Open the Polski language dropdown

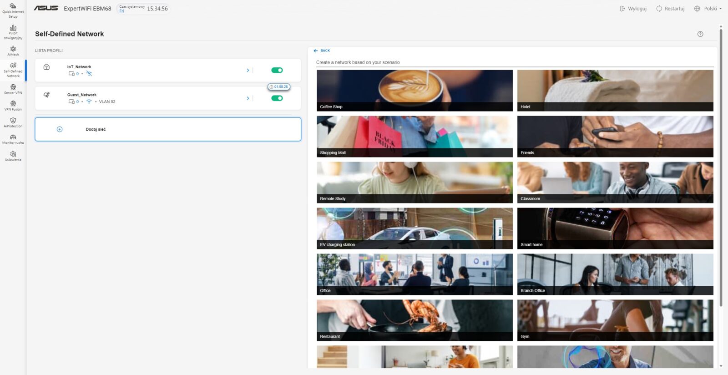click(708, 9)
